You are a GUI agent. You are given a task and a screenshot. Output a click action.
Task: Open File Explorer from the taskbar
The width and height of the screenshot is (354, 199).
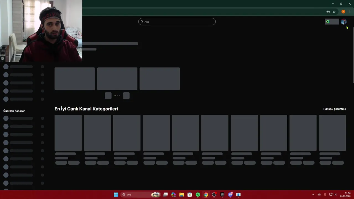182,195
